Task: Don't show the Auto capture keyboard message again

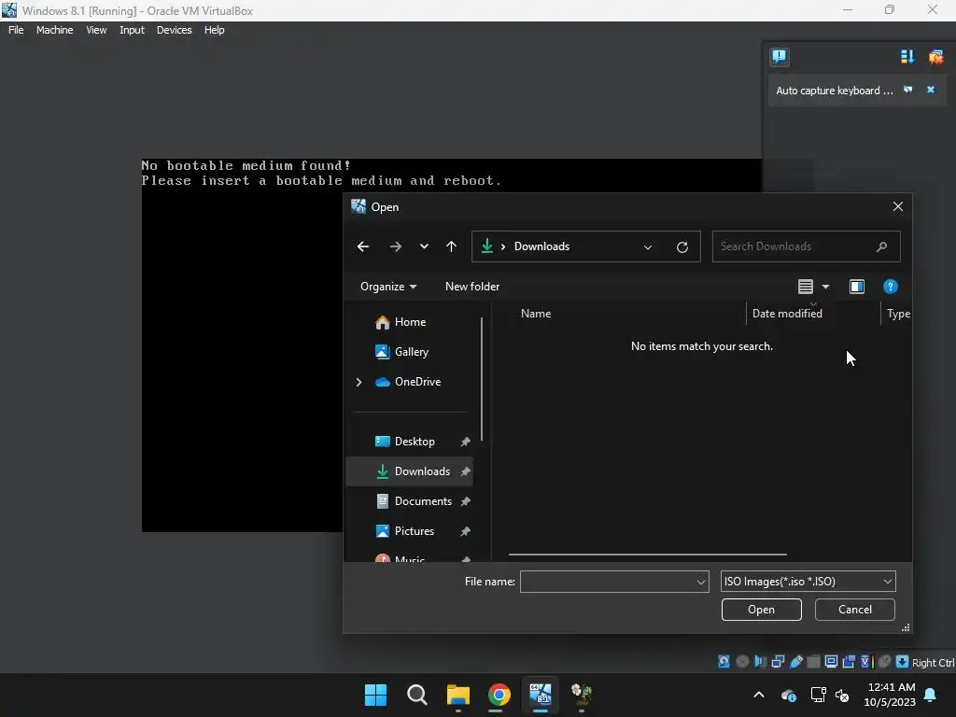Action: pyautogui.click(x=908, y=90)
